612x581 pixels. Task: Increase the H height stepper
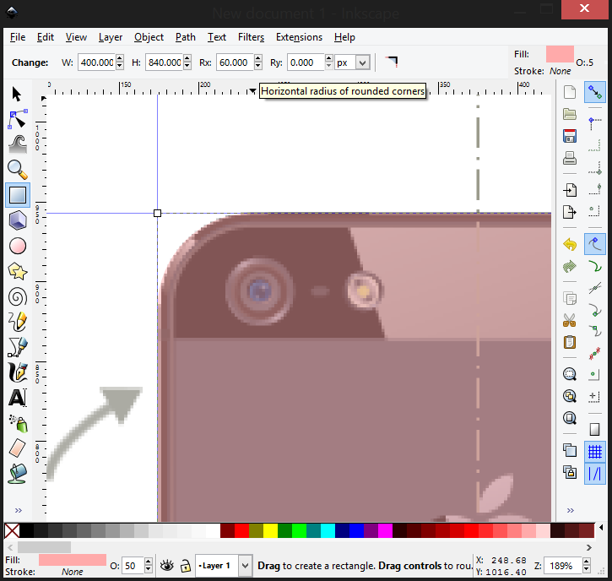(x=187, y=58)
